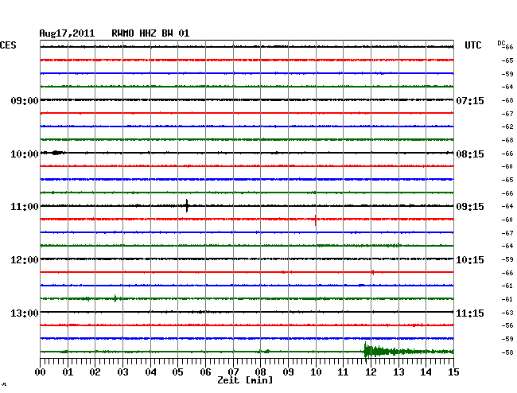Select the DC offset value -56
The image size is (517, 393).
tap(507, 325)
